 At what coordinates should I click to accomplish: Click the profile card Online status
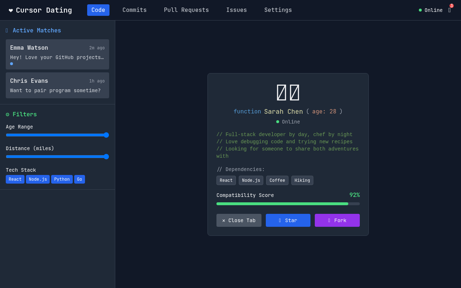click(288, 122)
